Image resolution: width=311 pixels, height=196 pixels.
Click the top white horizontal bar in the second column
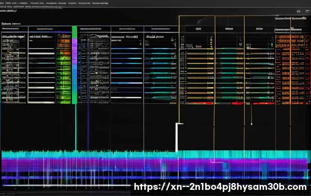click(x=41, y=49)
